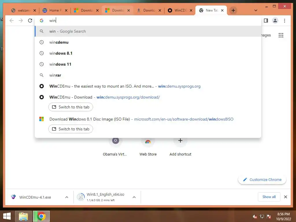This screenshot has height=222, width=296.
Task: Expand the tab search chevron
Action: [x=256, y=10]
